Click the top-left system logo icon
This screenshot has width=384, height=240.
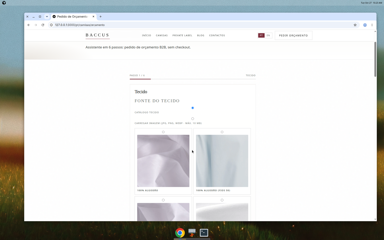pyautogui.click(x=4, y=3)
